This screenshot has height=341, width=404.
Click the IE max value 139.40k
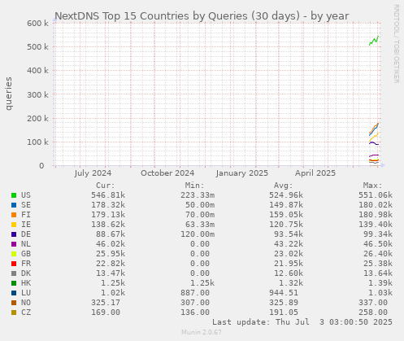click(x=376, y=225)
